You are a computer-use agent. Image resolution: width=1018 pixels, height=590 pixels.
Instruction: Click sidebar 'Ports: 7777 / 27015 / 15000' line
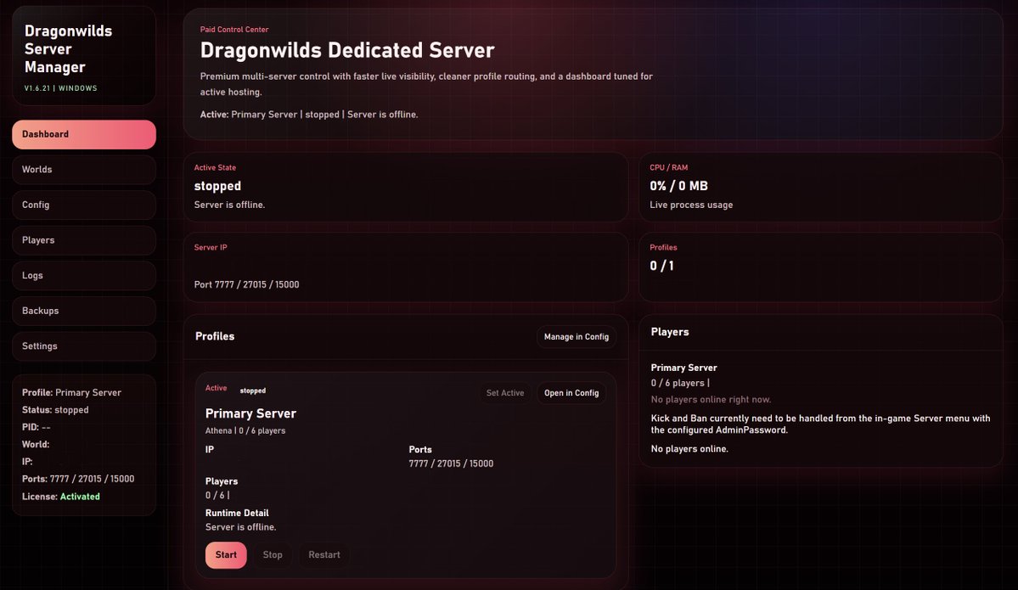[x=78, y=479]
